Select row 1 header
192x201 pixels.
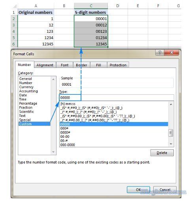click(14, 12)
